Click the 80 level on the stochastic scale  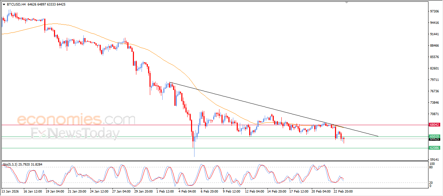[x=431, y=167]
